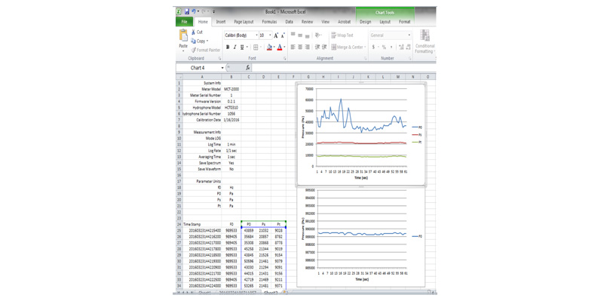
Task: Expand the font size dropdown
Action: (270, 35)
